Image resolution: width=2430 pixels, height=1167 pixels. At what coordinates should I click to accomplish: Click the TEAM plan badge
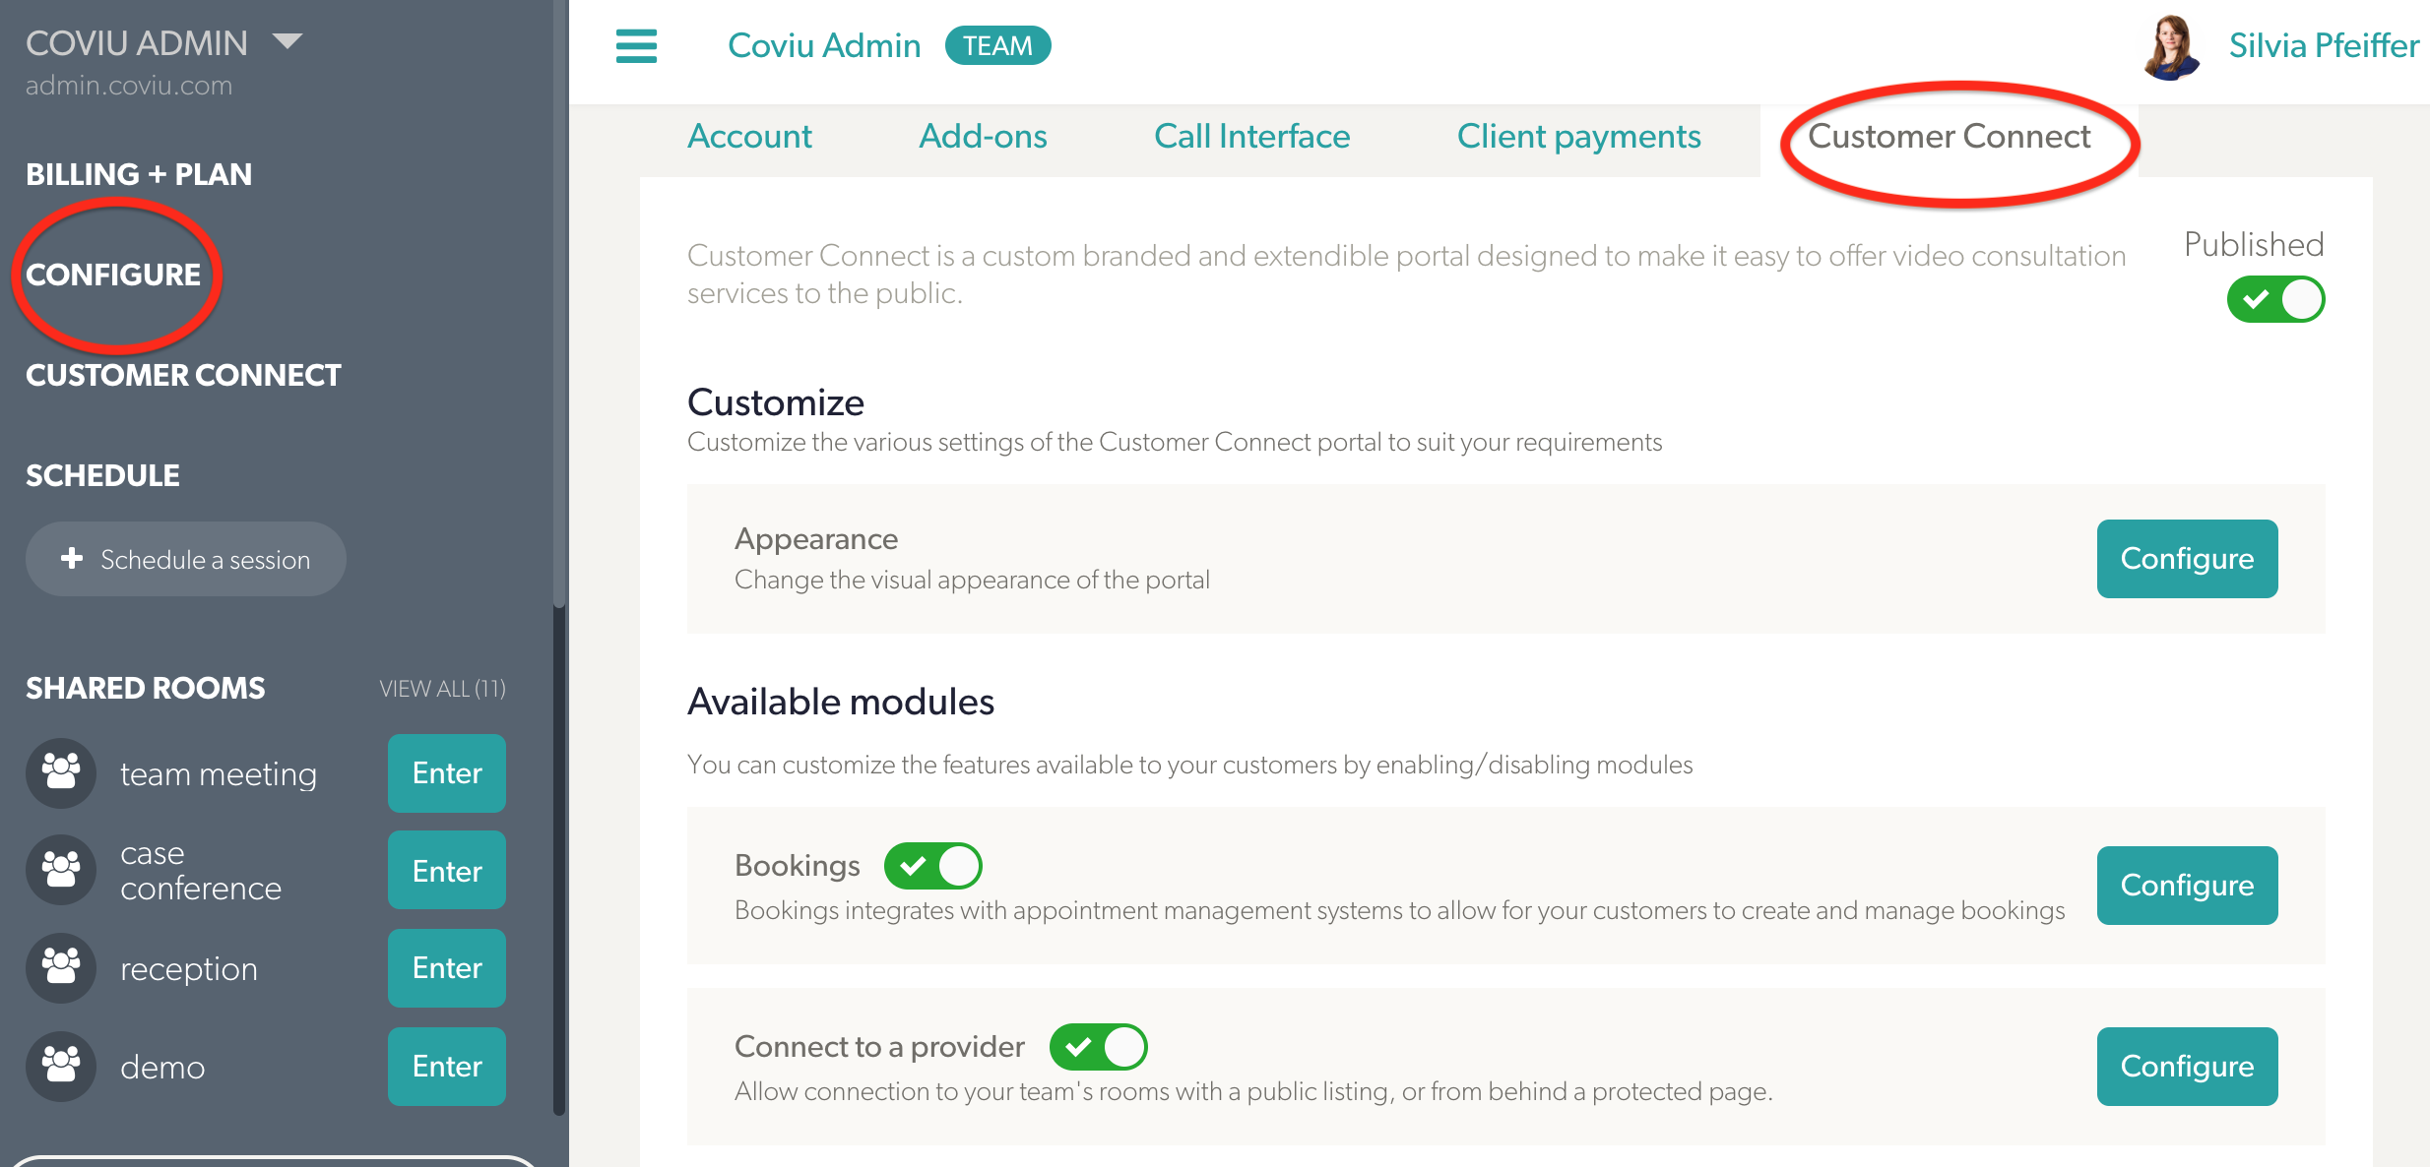tap(997, 46)
